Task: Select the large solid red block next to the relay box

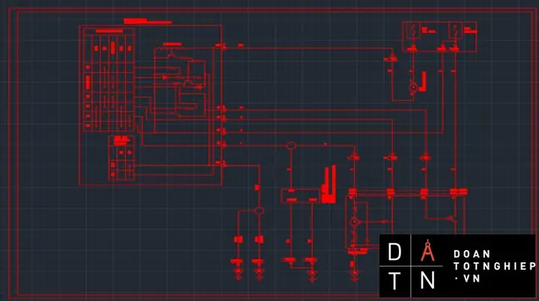Action: pos(329,185)
